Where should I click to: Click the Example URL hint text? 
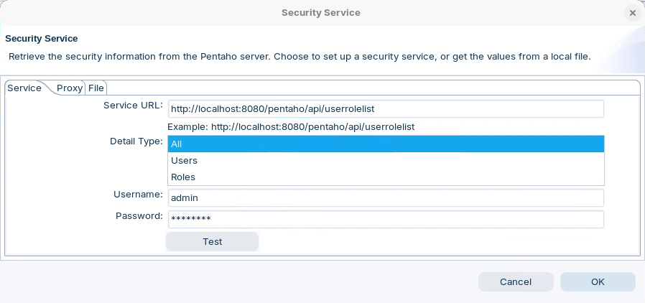(x=291, y=127)
